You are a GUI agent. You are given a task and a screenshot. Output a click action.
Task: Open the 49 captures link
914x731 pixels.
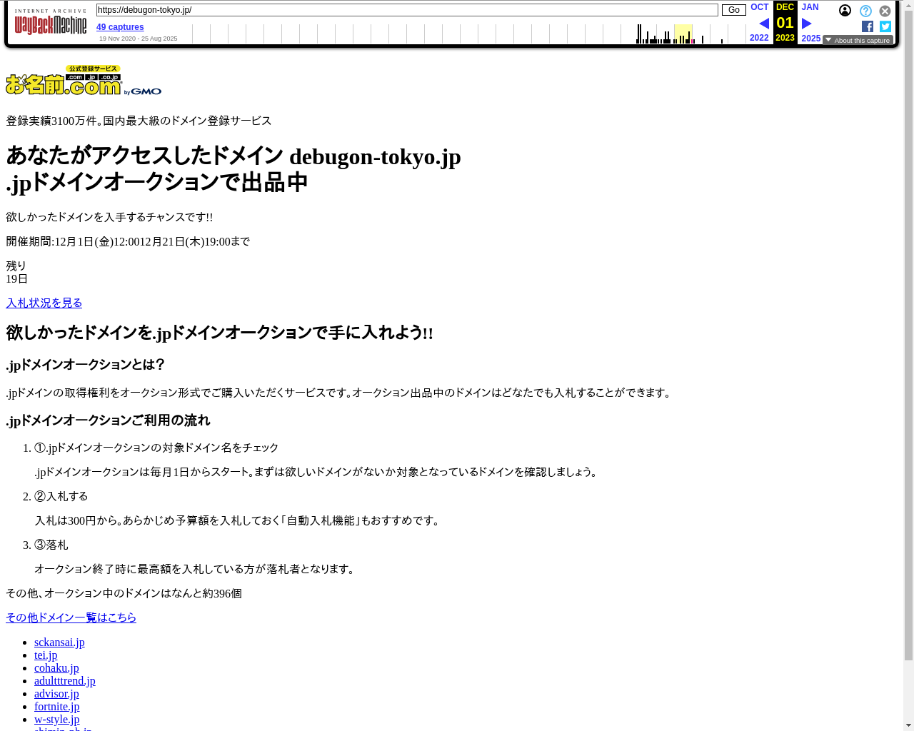click(120, 27)
